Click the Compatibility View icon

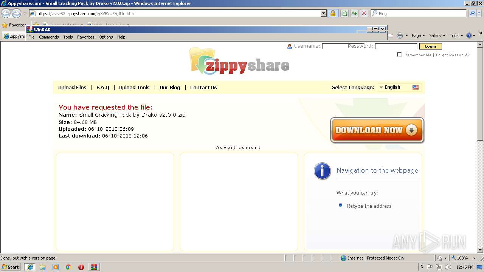tap(344, 13)
